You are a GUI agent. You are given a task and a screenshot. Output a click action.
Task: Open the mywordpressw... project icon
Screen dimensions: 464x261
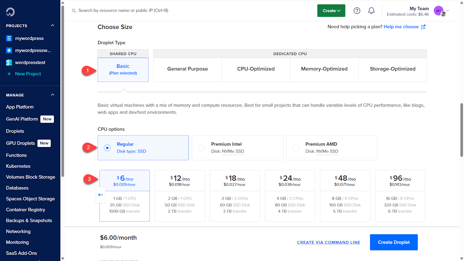[x=9, y=50]
